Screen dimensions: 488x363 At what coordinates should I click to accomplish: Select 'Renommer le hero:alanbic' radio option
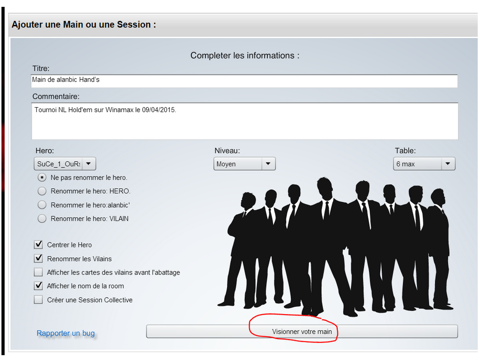click(42, 205)
